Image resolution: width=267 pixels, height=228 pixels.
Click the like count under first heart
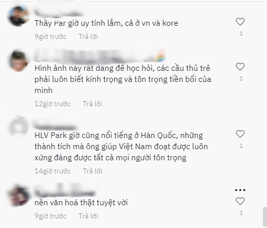tap(241, 33)
